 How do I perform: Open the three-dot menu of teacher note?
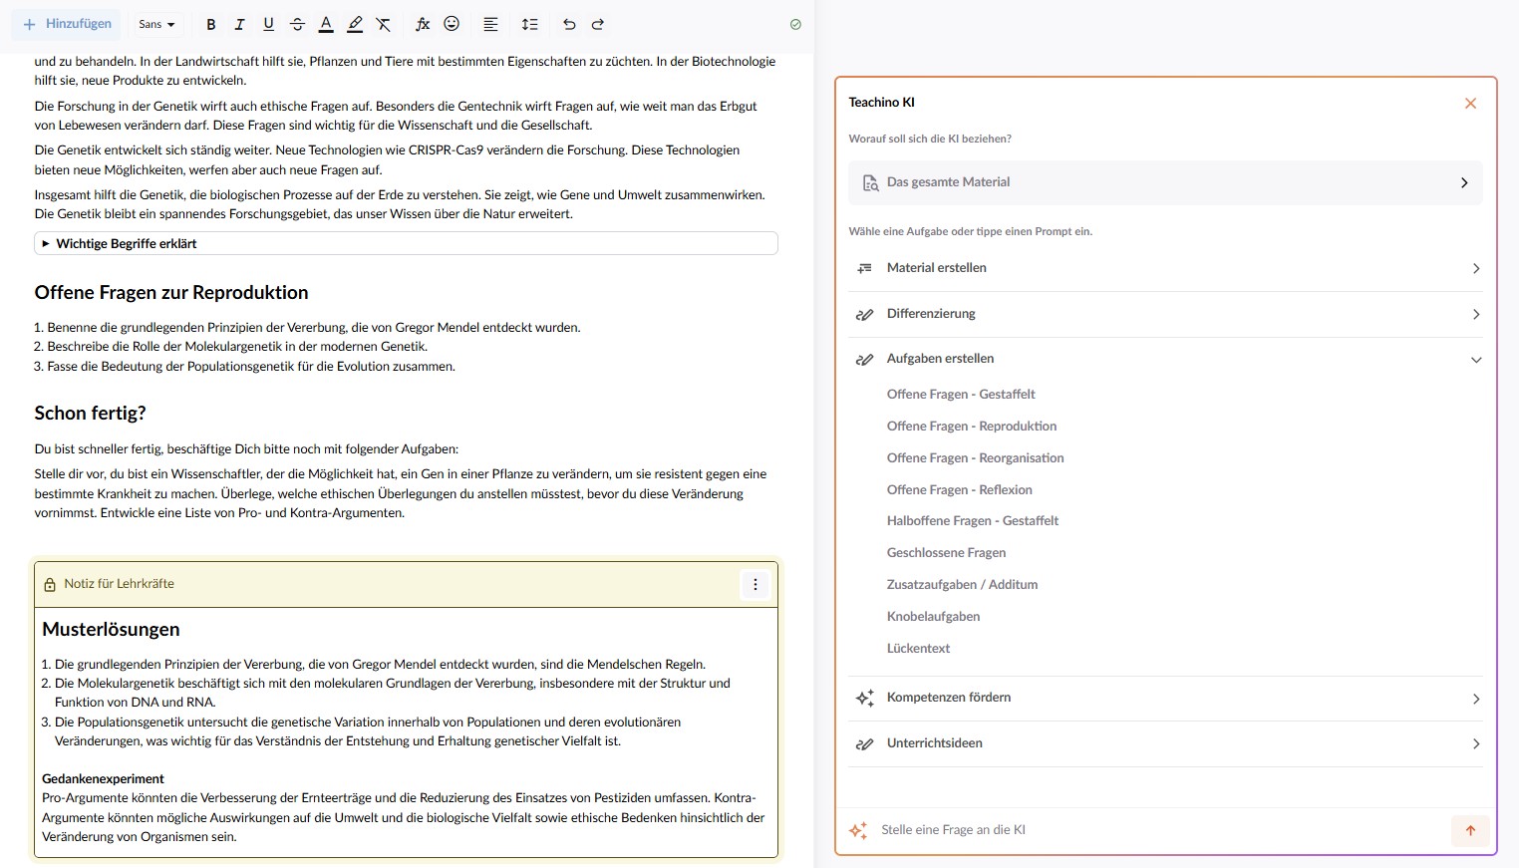pos(756,585)
